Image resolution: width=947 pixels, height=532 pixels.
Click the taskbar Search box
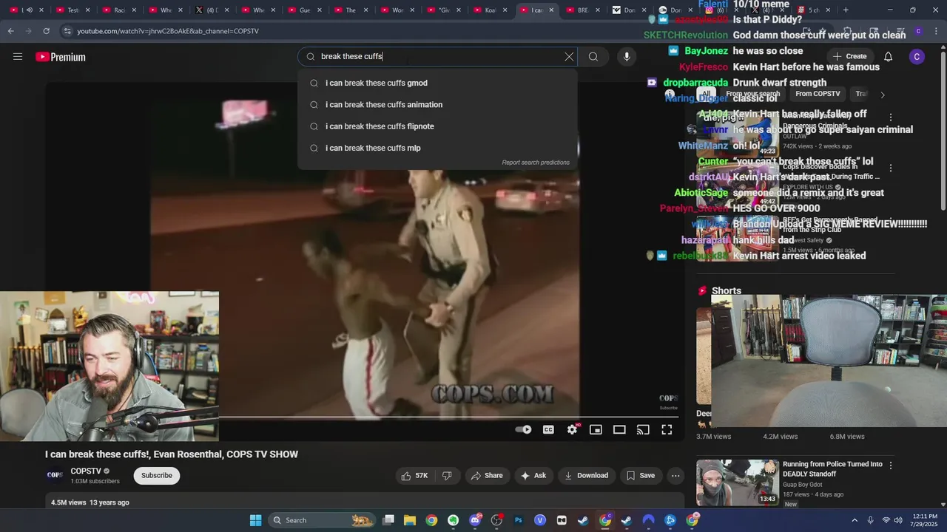pyautogui.click(x=323, y=520)
